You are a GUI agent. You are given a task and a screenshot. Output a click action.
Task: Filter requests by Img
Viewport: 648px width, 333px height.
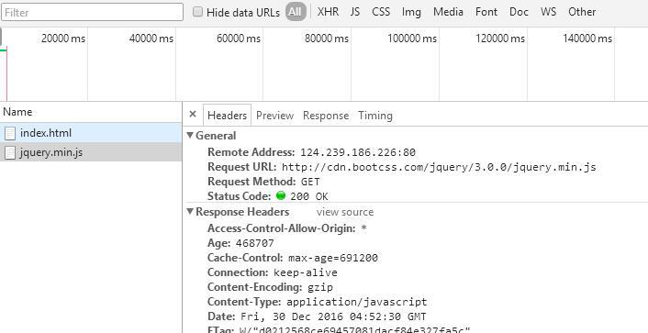pyautogui.click(x=411, y=12)
